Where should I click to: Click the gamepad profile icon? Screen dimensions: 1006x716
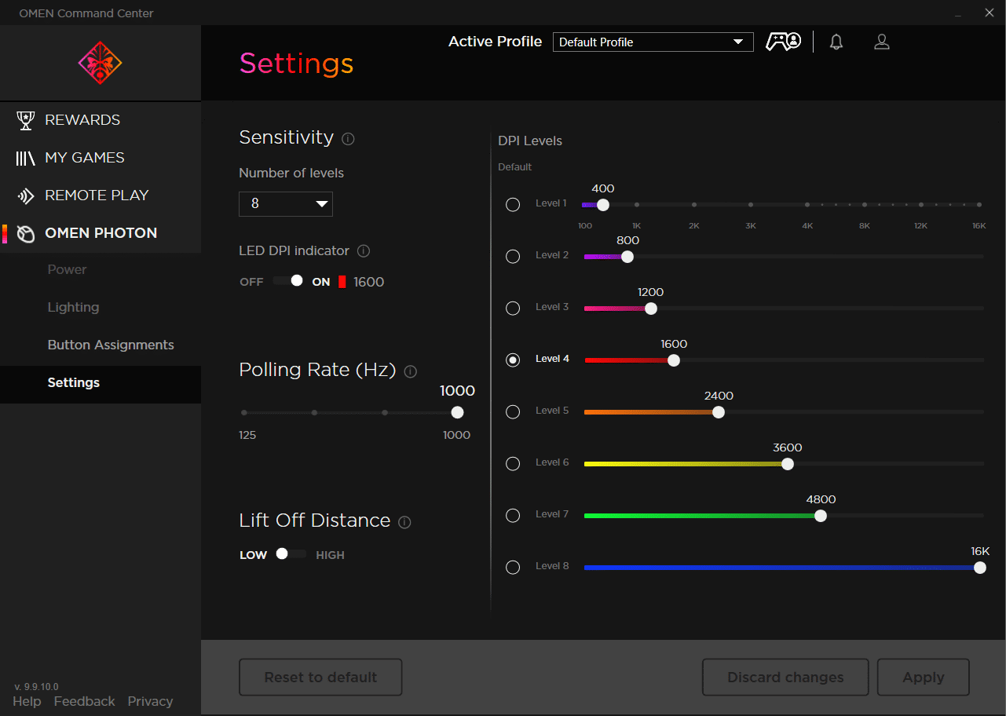pyautogui.click(x=783, y=42)
